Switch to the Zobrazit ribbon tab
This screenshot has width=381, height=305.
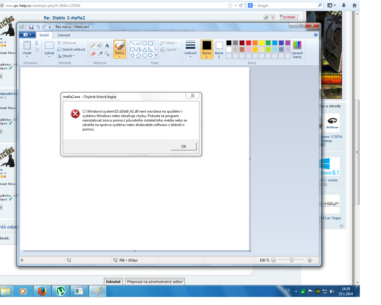click(64, 35)
